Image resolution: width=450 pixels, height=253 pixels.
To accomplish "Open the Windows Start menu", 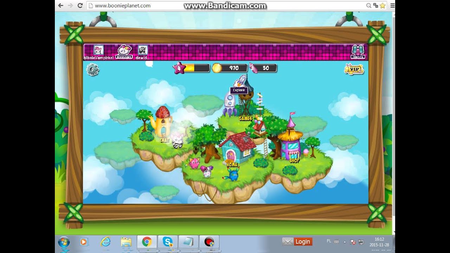I will pos(64,242).
